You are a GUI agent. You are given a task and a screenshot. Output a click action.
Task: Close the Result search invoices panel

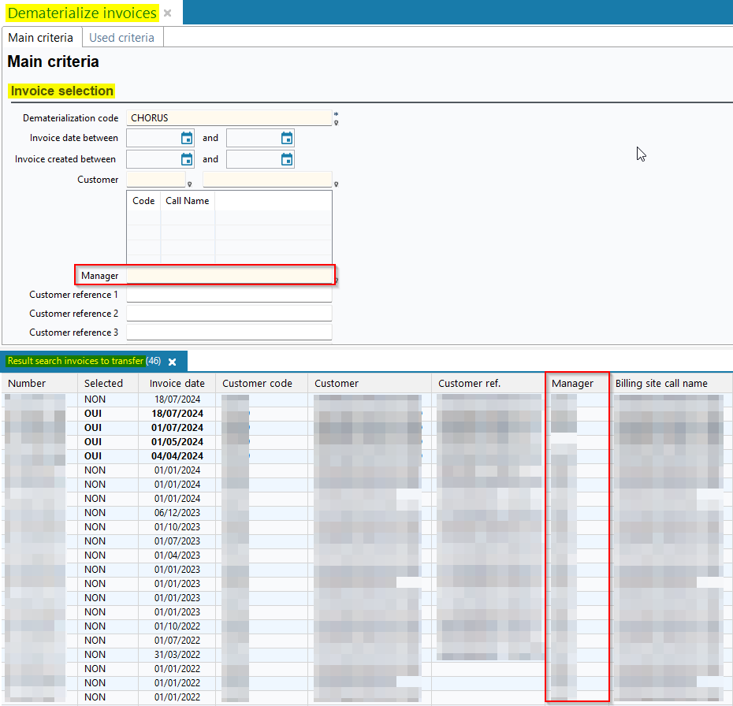[172, 362]
